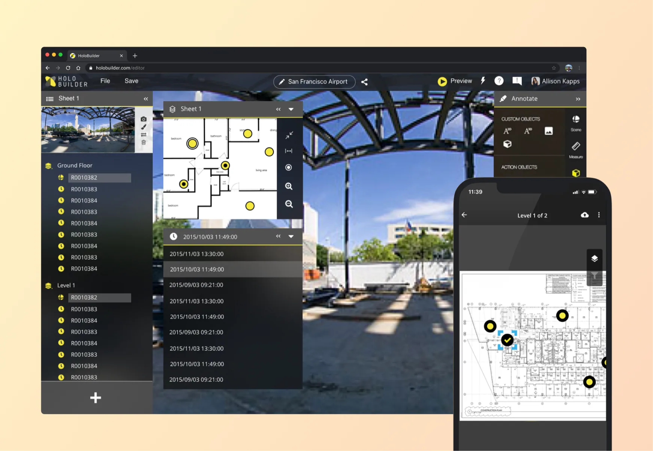Collapse the Annotate panel with chevrons

point(578,99)
